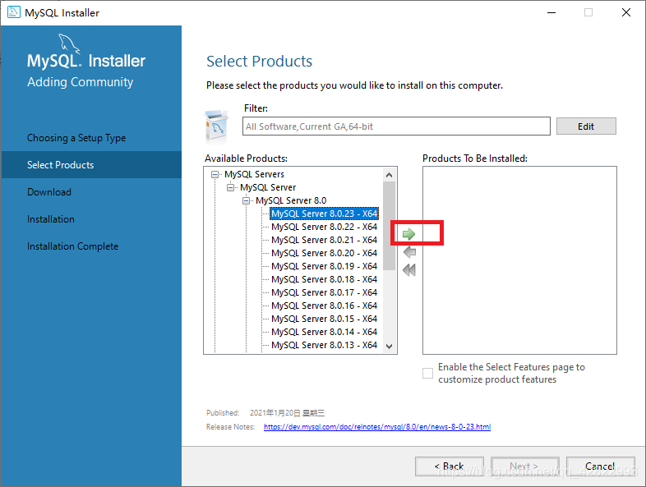Click the filter software box icon
The height and width of the screenshot is (487, 646).
pyautogui.click(x=217, y=125)
